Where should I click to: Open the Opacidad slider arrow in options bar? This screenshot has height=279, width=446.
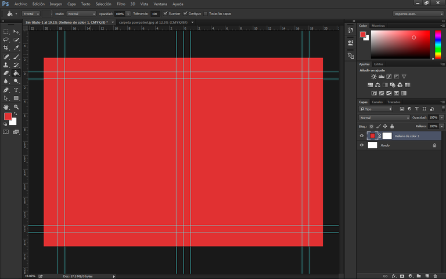128,14
